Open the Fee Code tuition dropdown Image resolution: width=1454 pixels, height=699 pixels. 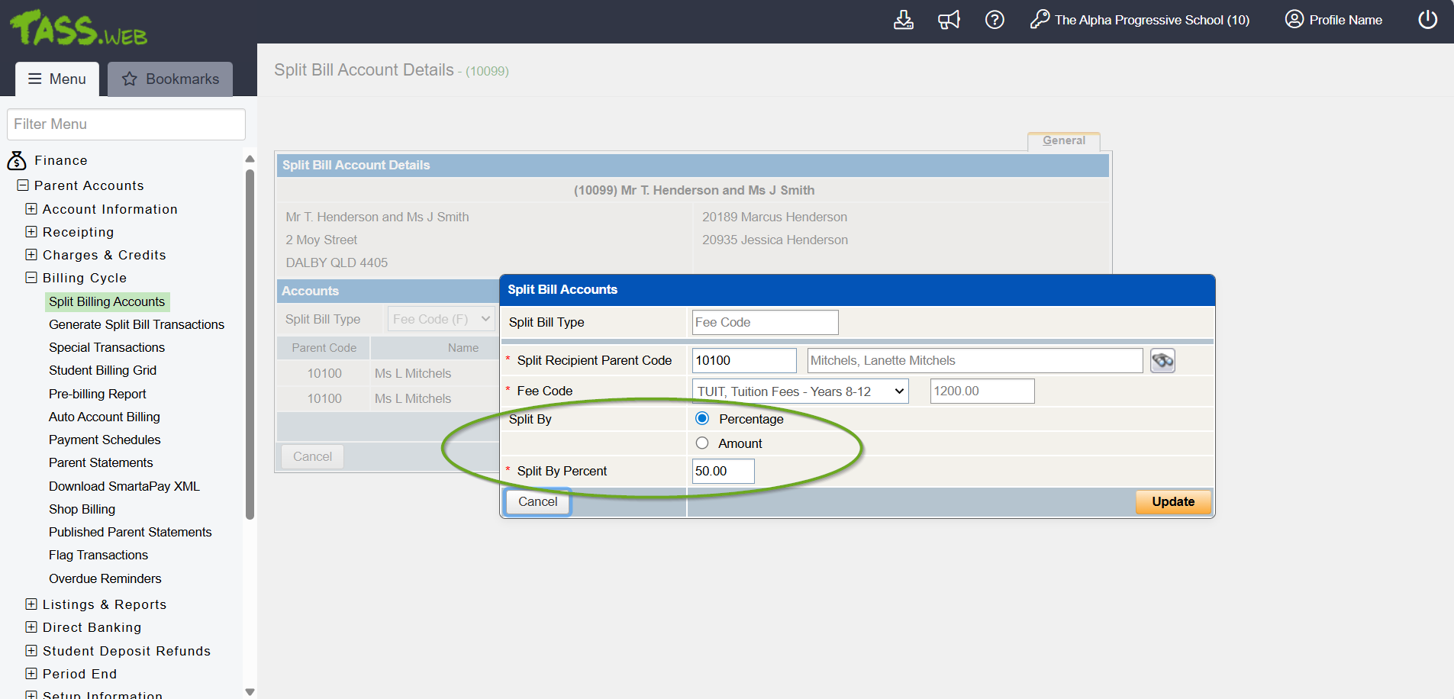(x=800, y=391)
